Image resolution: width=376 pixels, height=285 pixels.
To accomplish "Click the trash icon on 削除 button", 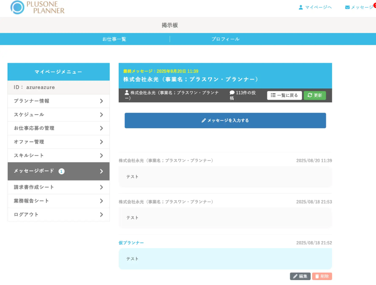I will 317,276.
